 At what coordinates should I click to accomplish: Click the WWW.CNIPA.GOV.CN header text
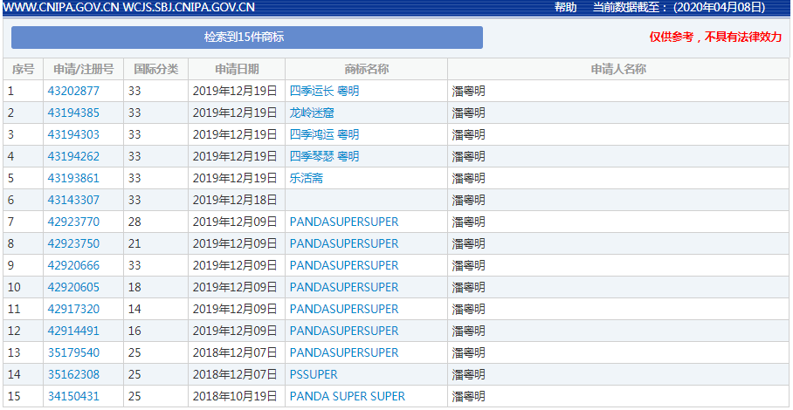click(60, 7)
